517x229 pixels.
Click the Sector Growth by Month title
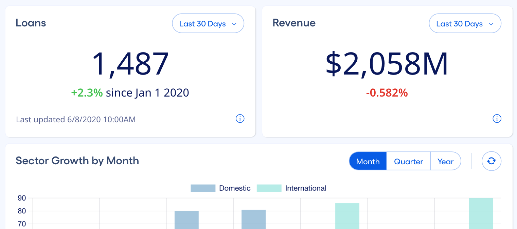tap(77, 161)
